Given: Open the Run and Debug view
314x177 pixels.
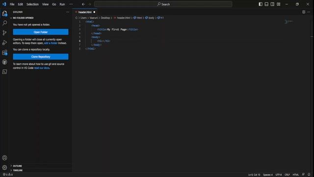Looking at the screenshot, I should coord(4,43).
